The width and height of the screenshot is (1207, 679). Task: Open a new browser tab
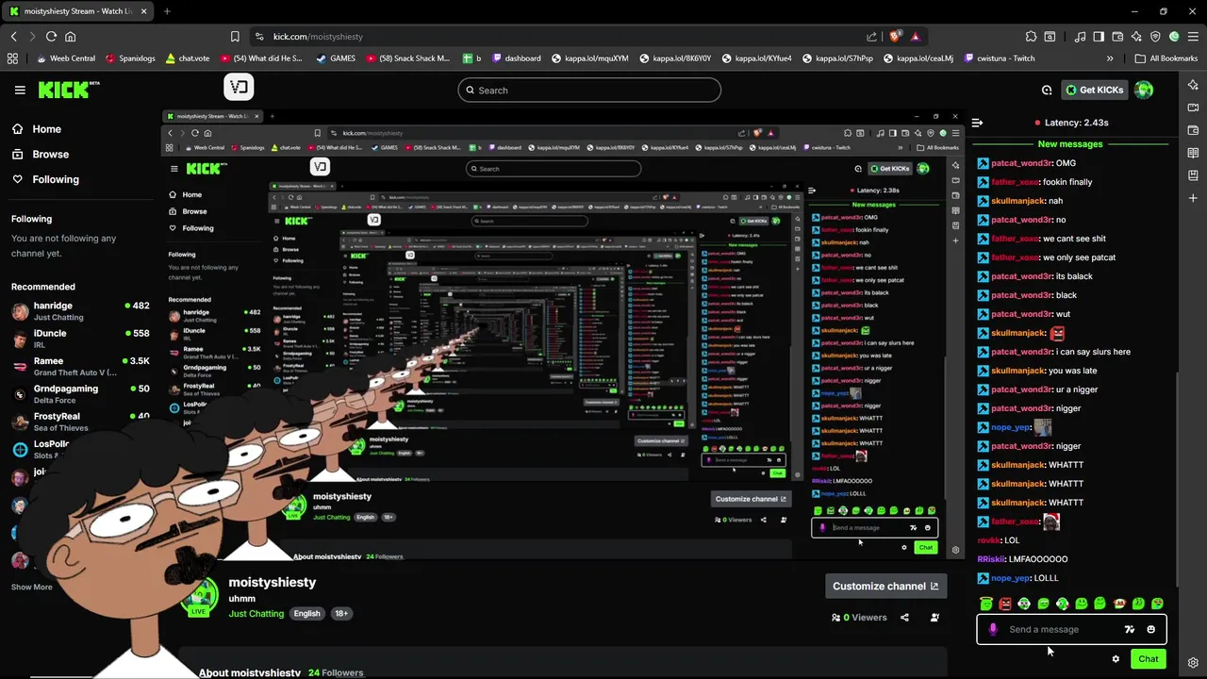[x=167, y=11]
